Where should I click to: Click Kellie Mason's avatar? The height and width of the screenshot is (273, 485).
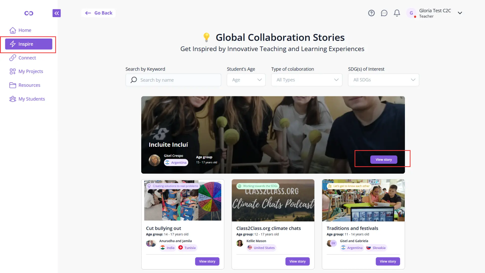(240, 243)
